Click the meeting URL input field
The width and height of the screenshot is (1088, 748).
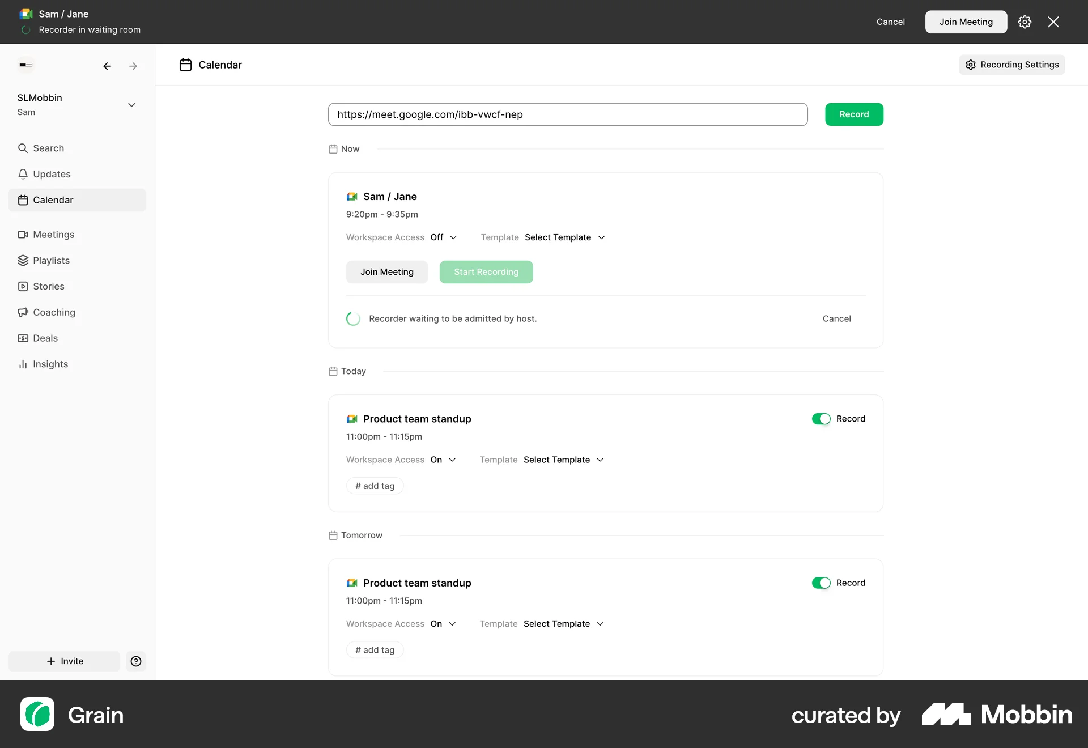[568, 114]
